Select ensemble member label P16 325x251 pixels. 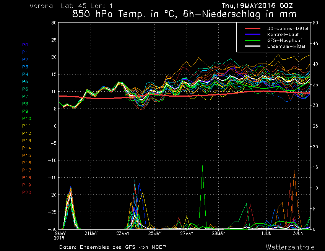(26, 163)
